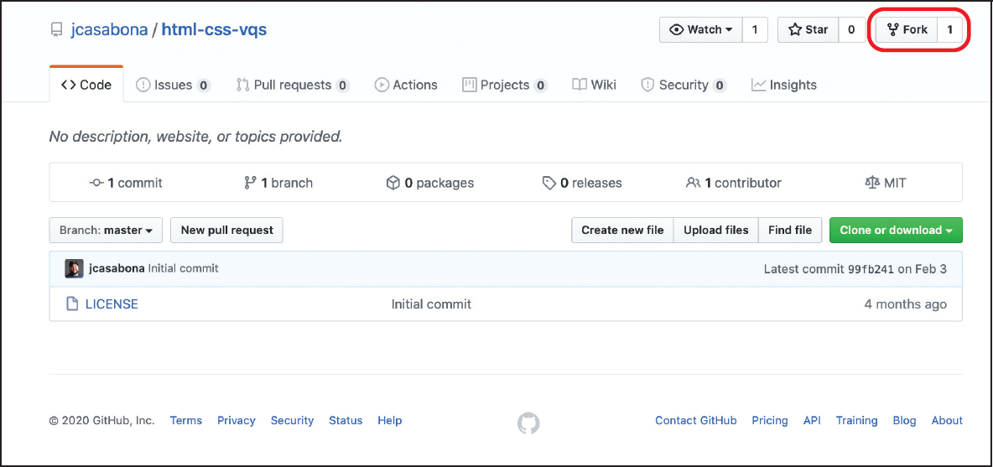Click the New pull request button
This screenshot has height=467, width=993.
(x=226, y=231)
